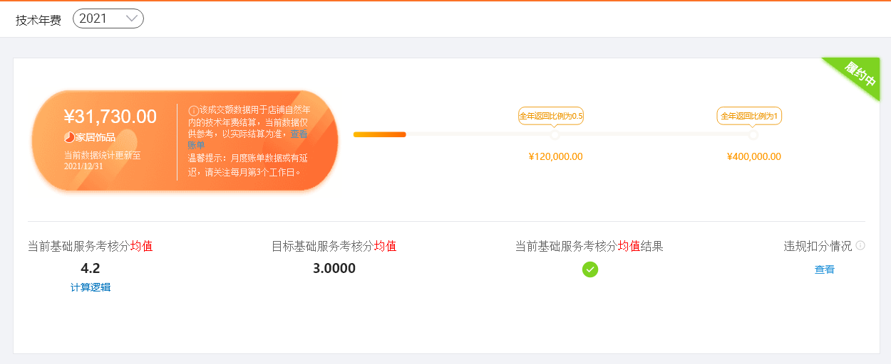
Task: Click the ¥120,000.00 threshold amount
Action: [555, 156]
